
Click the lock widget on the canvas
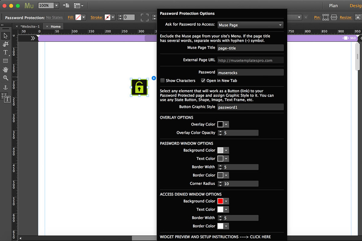coord(139,87)
